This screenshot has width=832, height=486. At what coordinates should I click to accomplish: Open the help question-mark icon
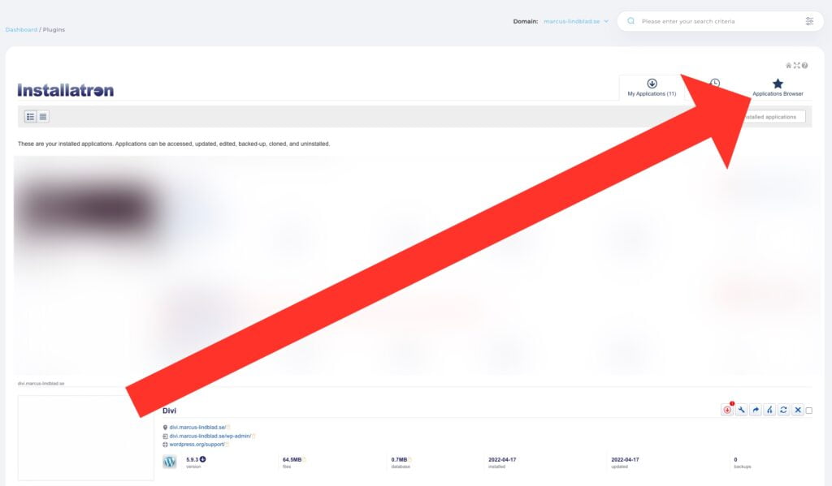pos(804,66)
